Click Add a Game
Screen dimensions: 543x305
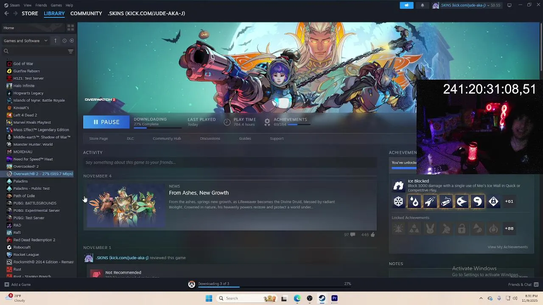[x=17, y=285]
